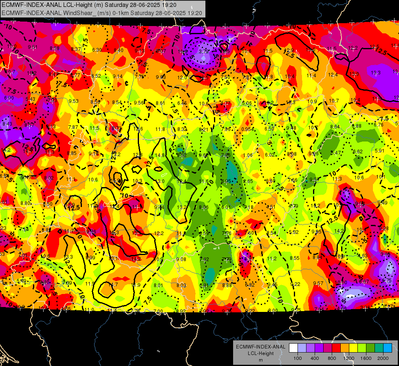Click the wind shear value '11.6'
Viewport: 399px width, 366px height.
coord(204,181)
